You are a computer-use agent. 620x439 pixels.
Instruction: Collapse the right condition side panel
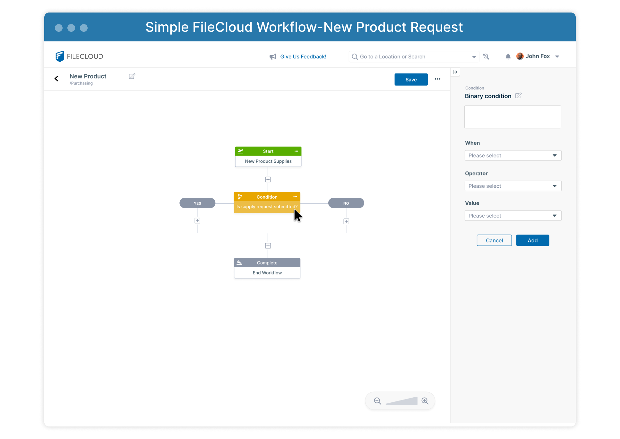[455, 72]
